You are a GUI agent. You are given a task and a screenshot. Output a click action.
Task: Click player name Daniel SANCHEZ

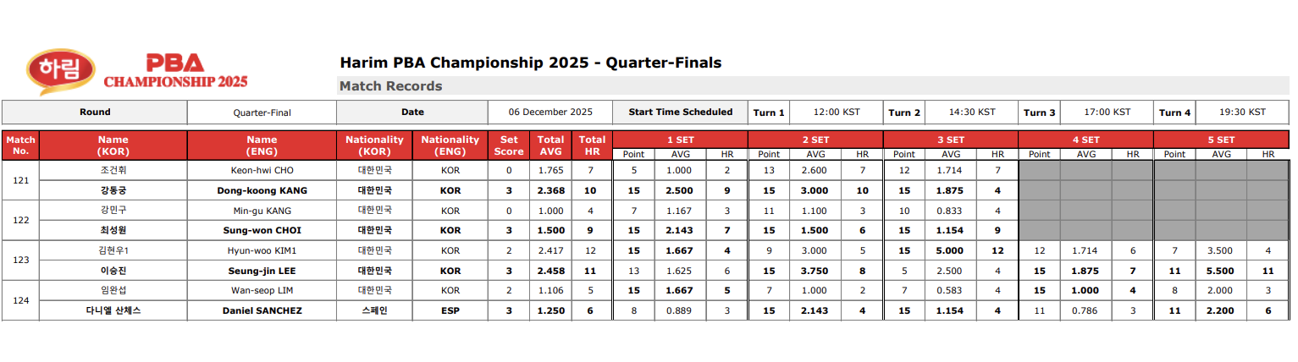pos(262,310)
